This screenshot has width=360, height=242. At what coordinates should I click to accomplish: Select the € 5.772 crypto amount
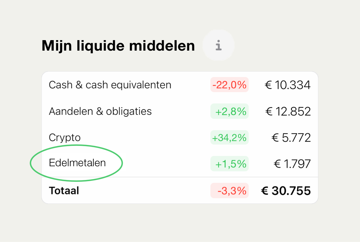pyautogui.click(x=291, y=138)
